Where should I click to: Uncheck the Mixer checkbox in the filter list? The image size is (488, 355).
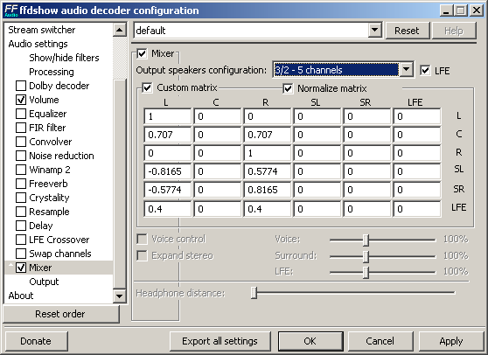pyautogui.click(x=21, y=268)
